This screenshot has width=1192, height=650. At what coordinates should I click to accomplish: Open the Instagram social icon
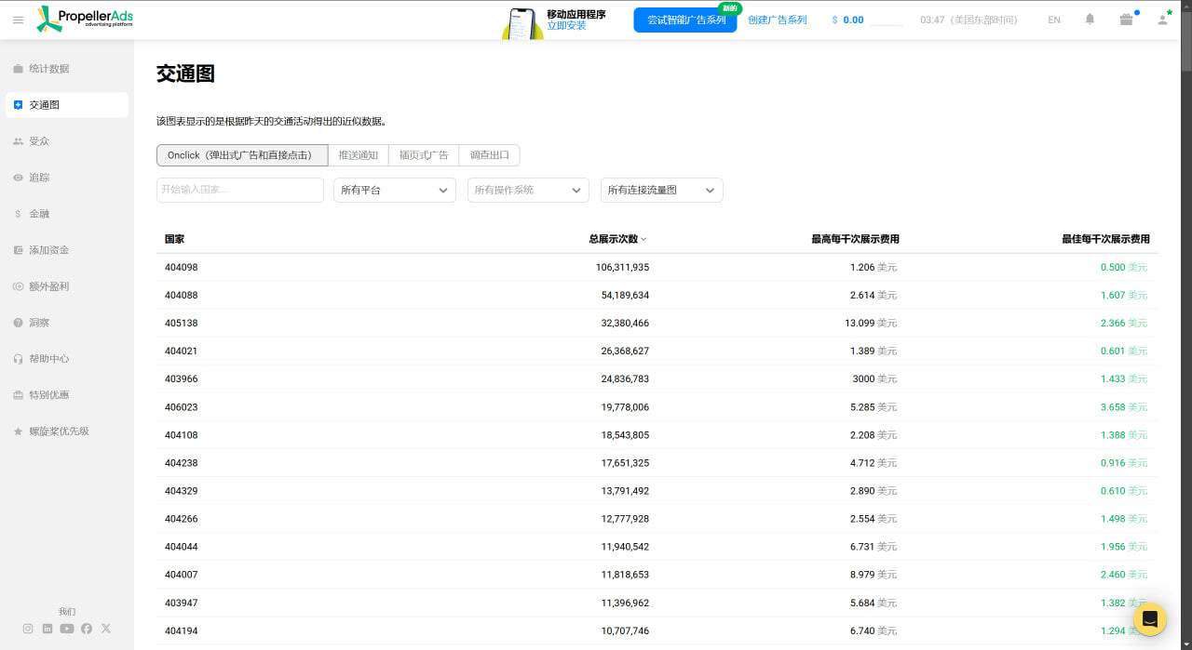tap(28, 629)
